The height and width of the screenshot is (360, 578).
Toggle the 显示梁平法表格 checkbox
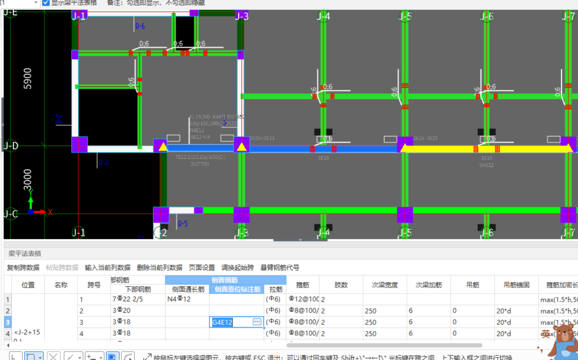click(x=46, y=3)
